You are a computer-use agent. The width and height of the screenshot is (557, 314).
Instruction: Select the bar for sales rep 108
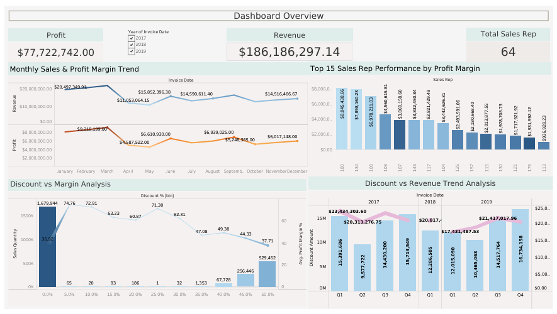pos(371,123)
